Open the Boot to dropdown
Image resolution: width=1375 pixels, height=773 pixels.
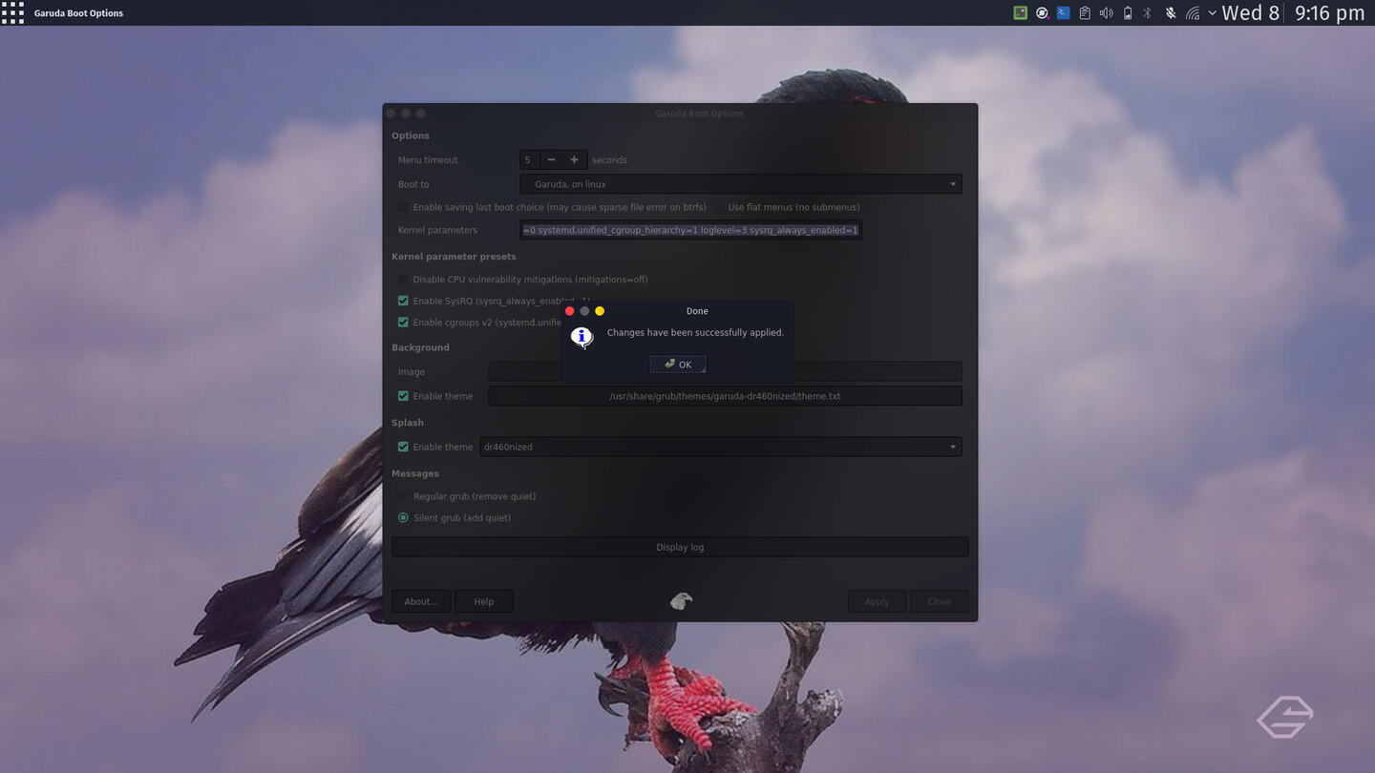[741, 184]
